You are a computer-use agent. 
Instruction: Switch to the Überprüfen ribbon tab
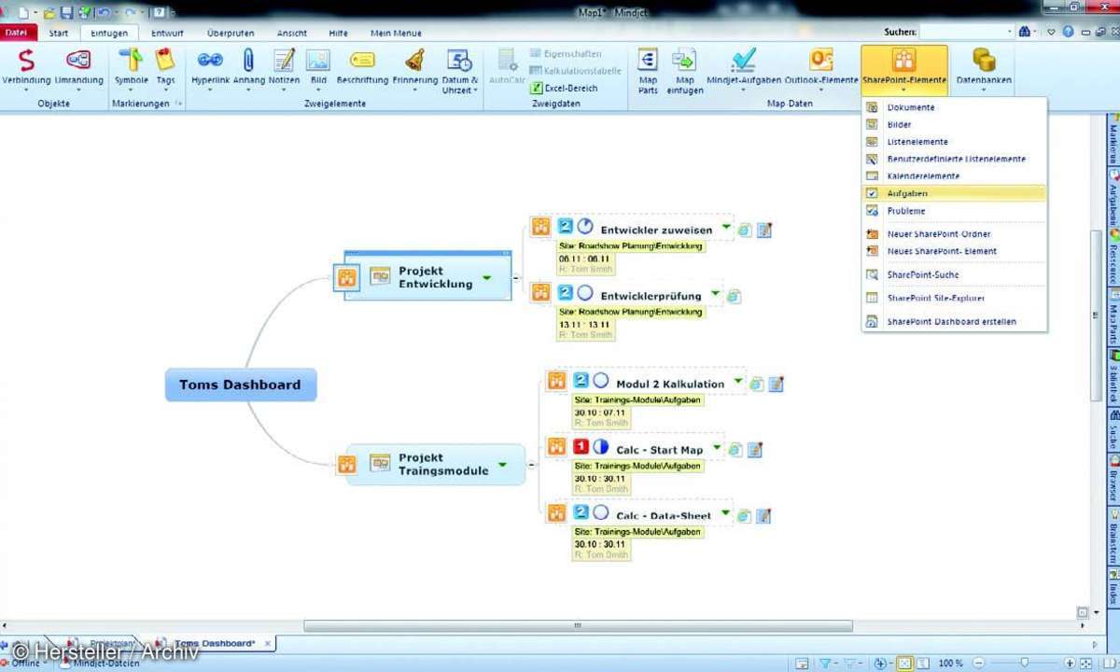tap(231, 33)
